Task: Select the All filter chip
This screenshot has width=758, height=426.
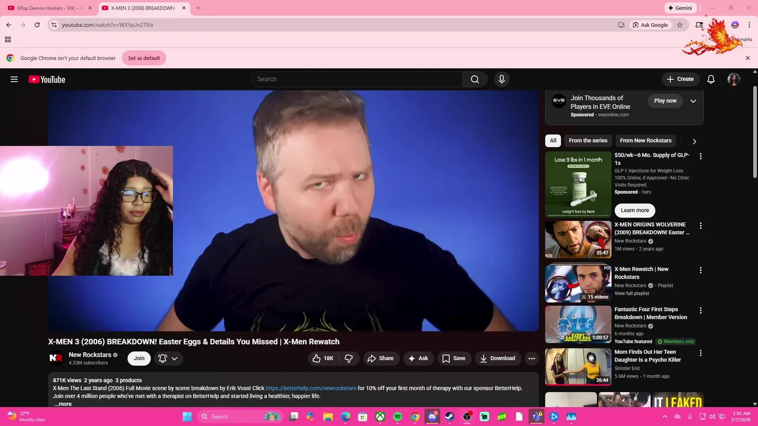Action: pos(553,141)
